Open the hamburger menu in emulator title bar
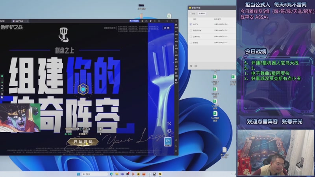This screenshot has height=177, width=315. click(155, 21)
